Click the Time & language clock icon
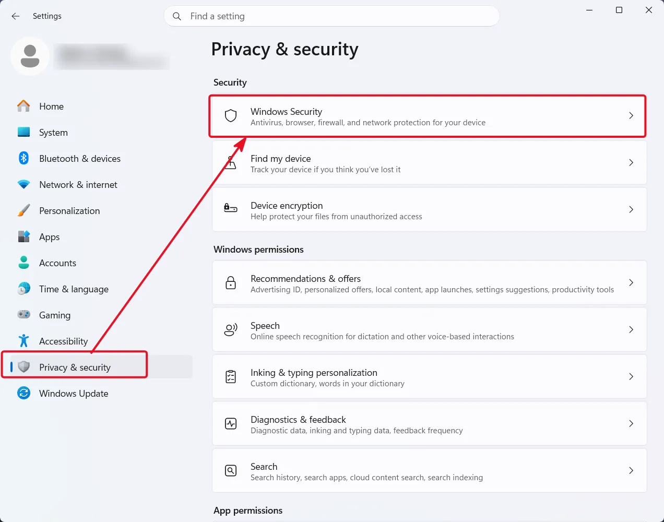This screenshot has height=522, width=664. click(x=23, y=289)
